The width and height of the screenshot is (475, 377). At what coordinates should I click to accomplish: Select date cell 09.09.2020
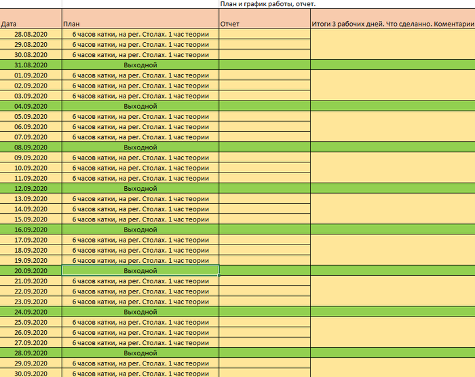(x=31, y=158)
